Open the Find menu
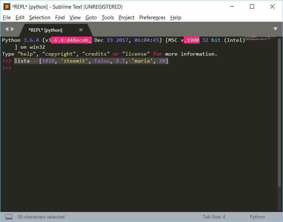The image size is (283, 222). click(x=60, y=18)
